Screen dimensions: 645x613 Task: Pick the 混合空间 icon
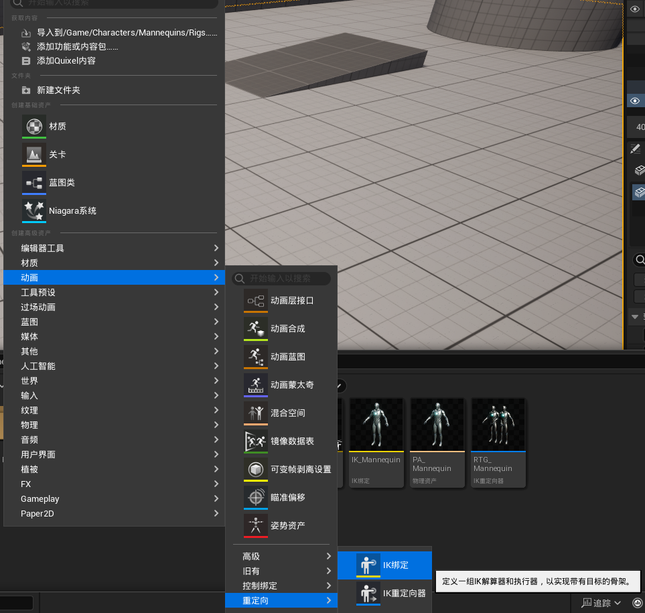pos(255,413)
